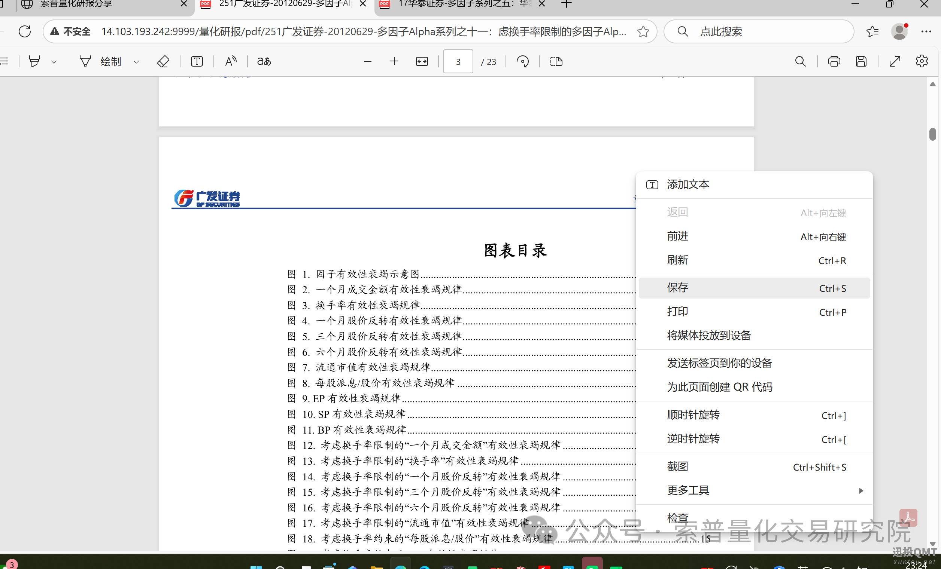Enter full screen mode
The width and height of the screenshot is (941, 569).
(895, 61)
